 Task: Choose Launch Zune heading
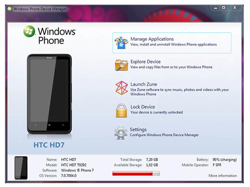pyautogui.click(x=144, y=84)
